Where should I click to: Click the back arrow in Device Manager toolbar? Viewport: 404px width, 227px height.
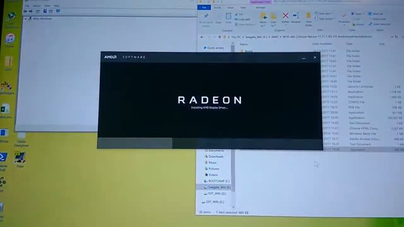click(25, 11)
